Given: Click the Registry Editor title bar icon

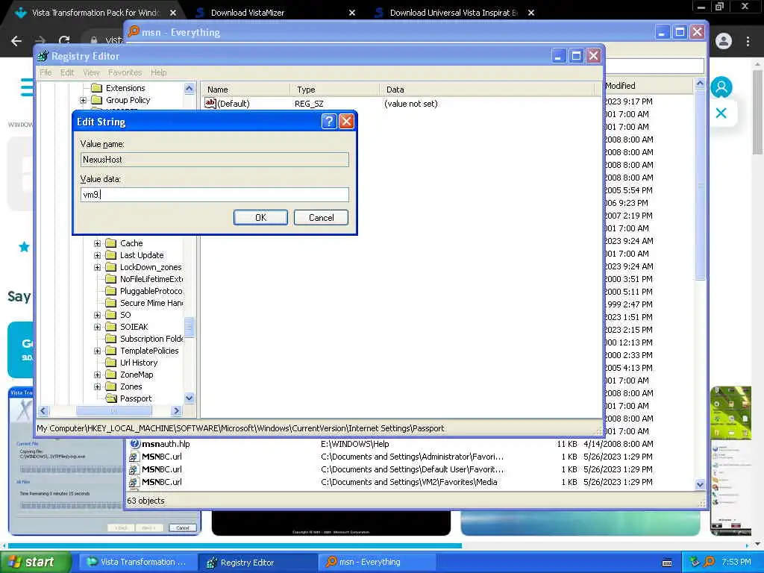Looking at the screenshot, I should (x=43, y=56).
